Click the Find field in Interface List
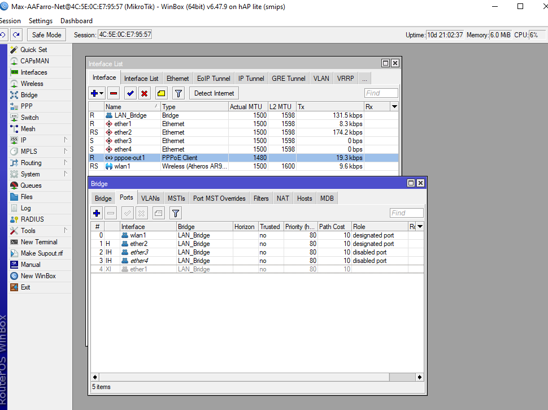The height and width of the screenshot is (410, 548). (x=381, y=93)
